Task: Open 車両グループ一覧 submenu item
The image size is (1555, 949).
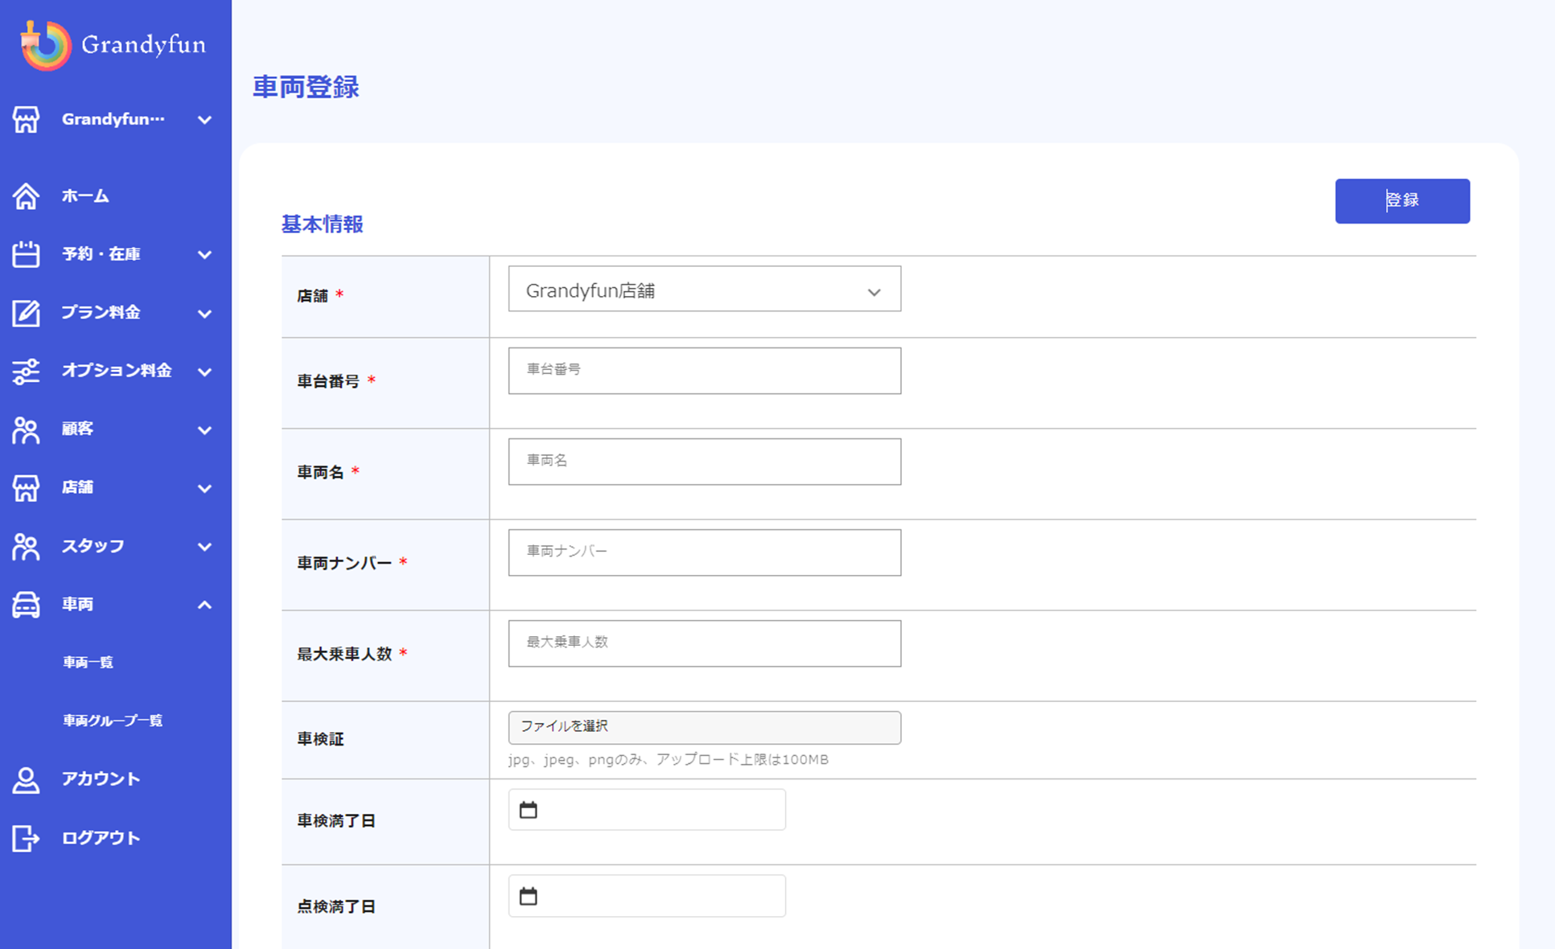Action: pos(113,721)
